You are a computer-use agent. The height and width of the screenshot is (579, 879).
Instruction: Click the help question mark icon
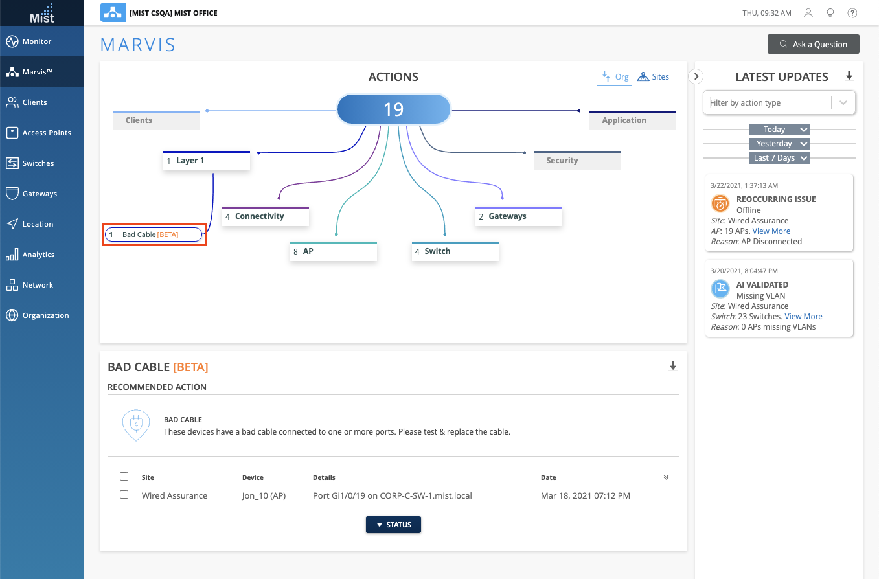852,13
